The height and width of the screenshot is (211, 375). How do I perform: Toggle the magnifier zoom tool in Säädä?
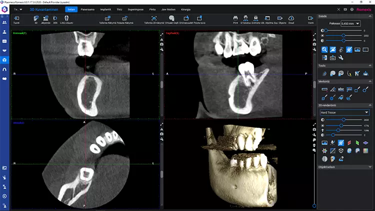click(324, 49)
